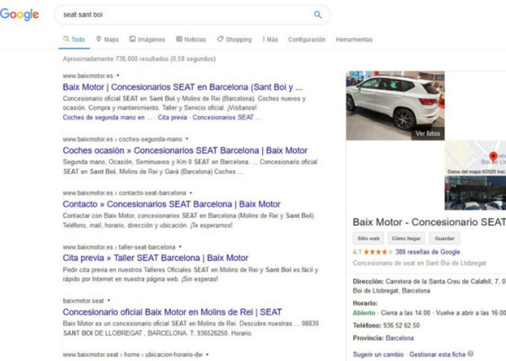This screenshot has width=506, height=361.
Task: Click sitelink 'Coches de segunda mano en ...'
Action: coord(107,117)
